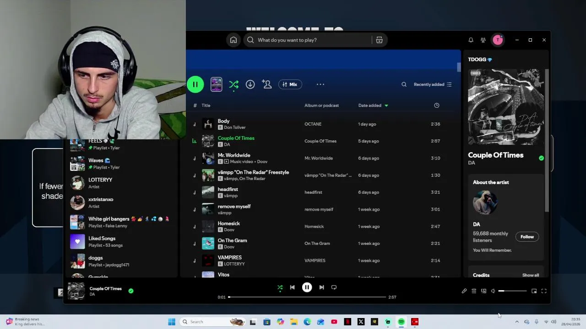Open xxtristanxo artist in library

(x=120, y=202)
